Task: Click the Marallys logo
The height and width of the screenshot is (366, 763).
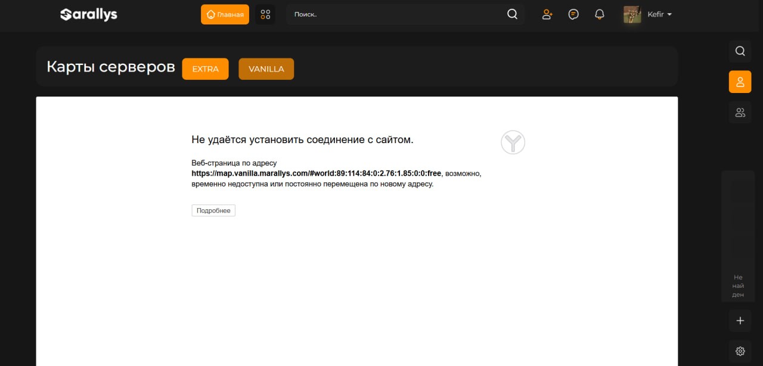Action: click(x=89, y=14)
